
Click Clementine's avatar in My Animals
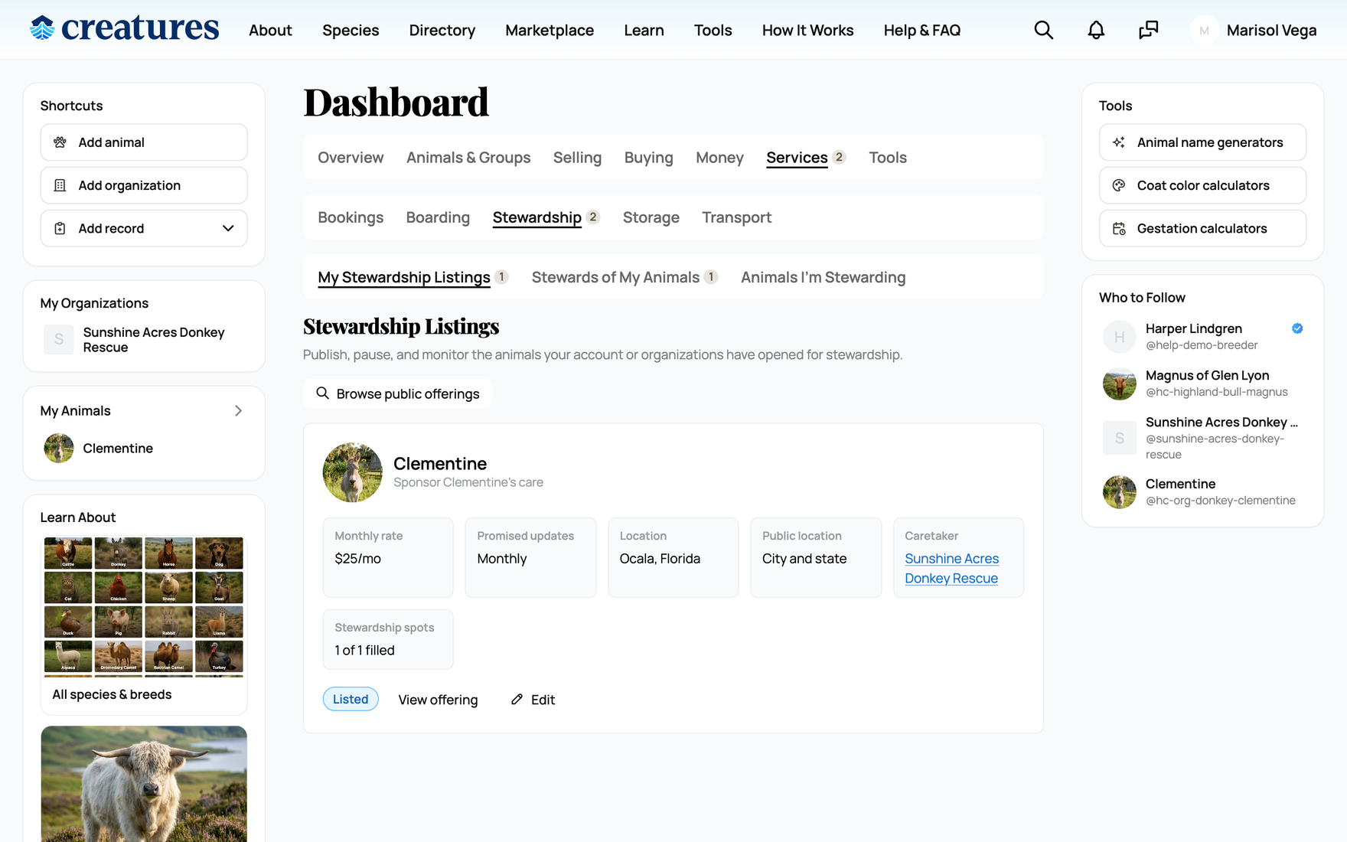pos(59,449)
